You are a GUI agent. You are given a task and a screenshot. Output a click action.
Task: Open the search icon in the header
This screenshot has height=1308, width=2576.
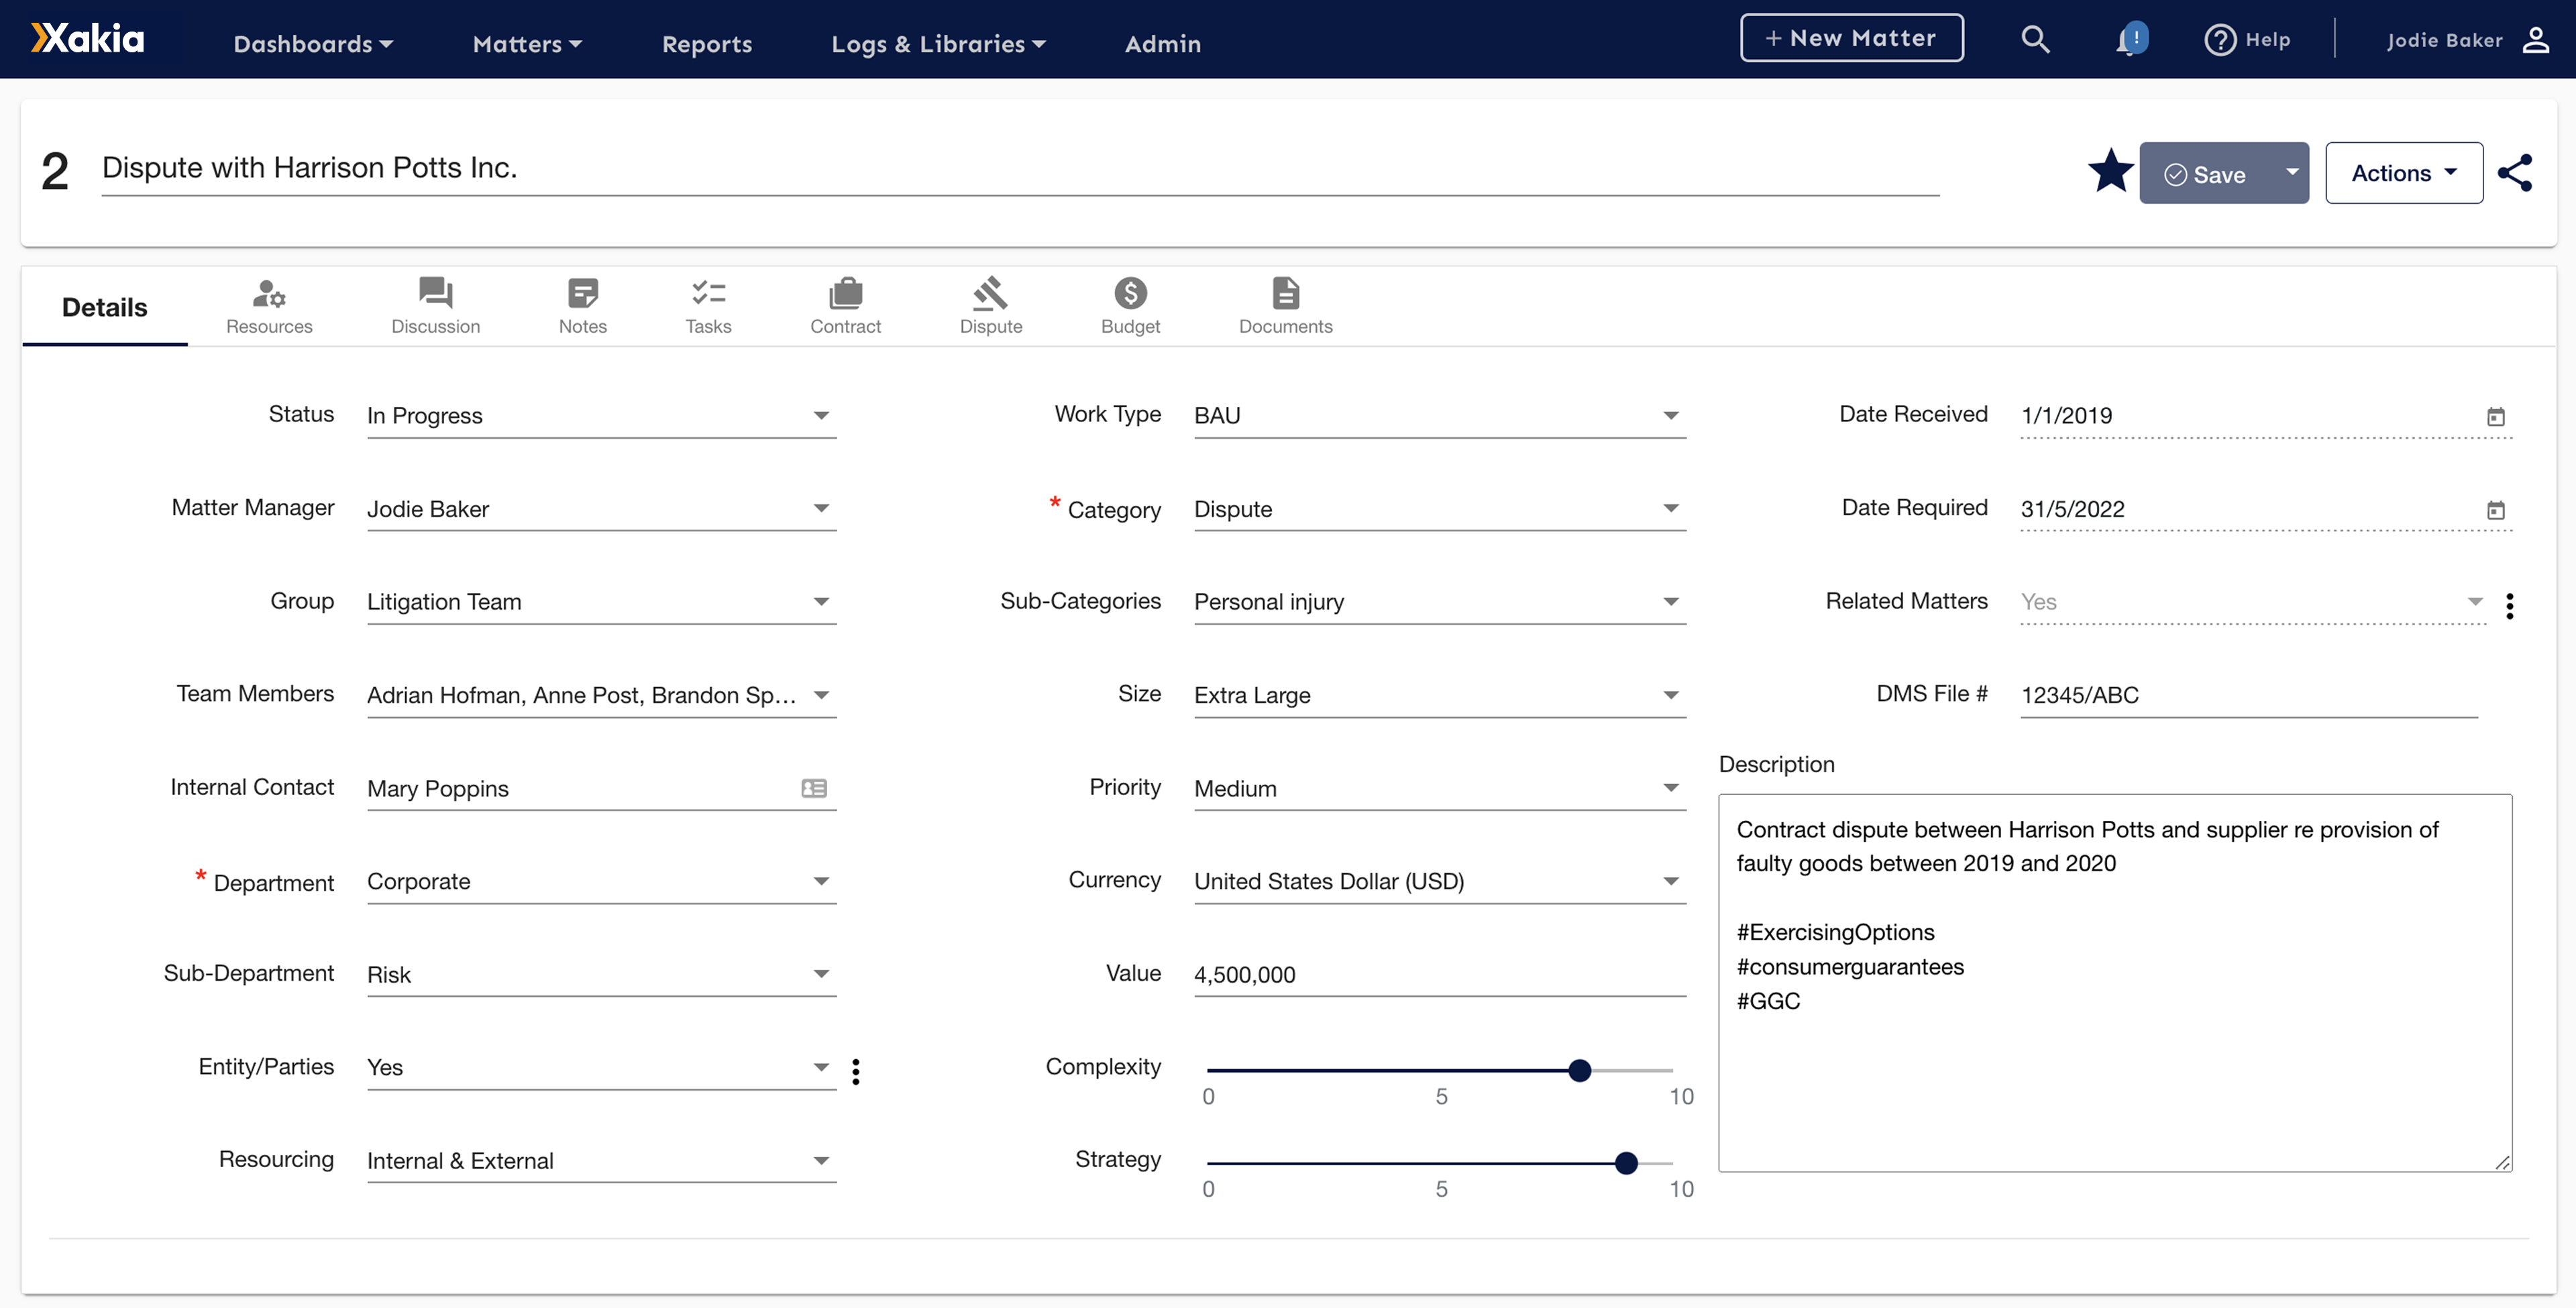2035,39
